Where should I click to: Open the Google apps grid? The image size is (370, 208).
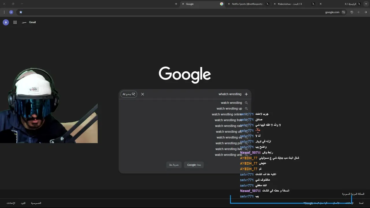pos(15,22)
